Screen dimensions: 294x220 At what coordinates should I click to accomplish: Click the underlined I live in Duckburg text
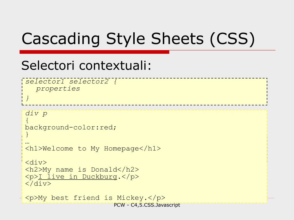(78, 176)
